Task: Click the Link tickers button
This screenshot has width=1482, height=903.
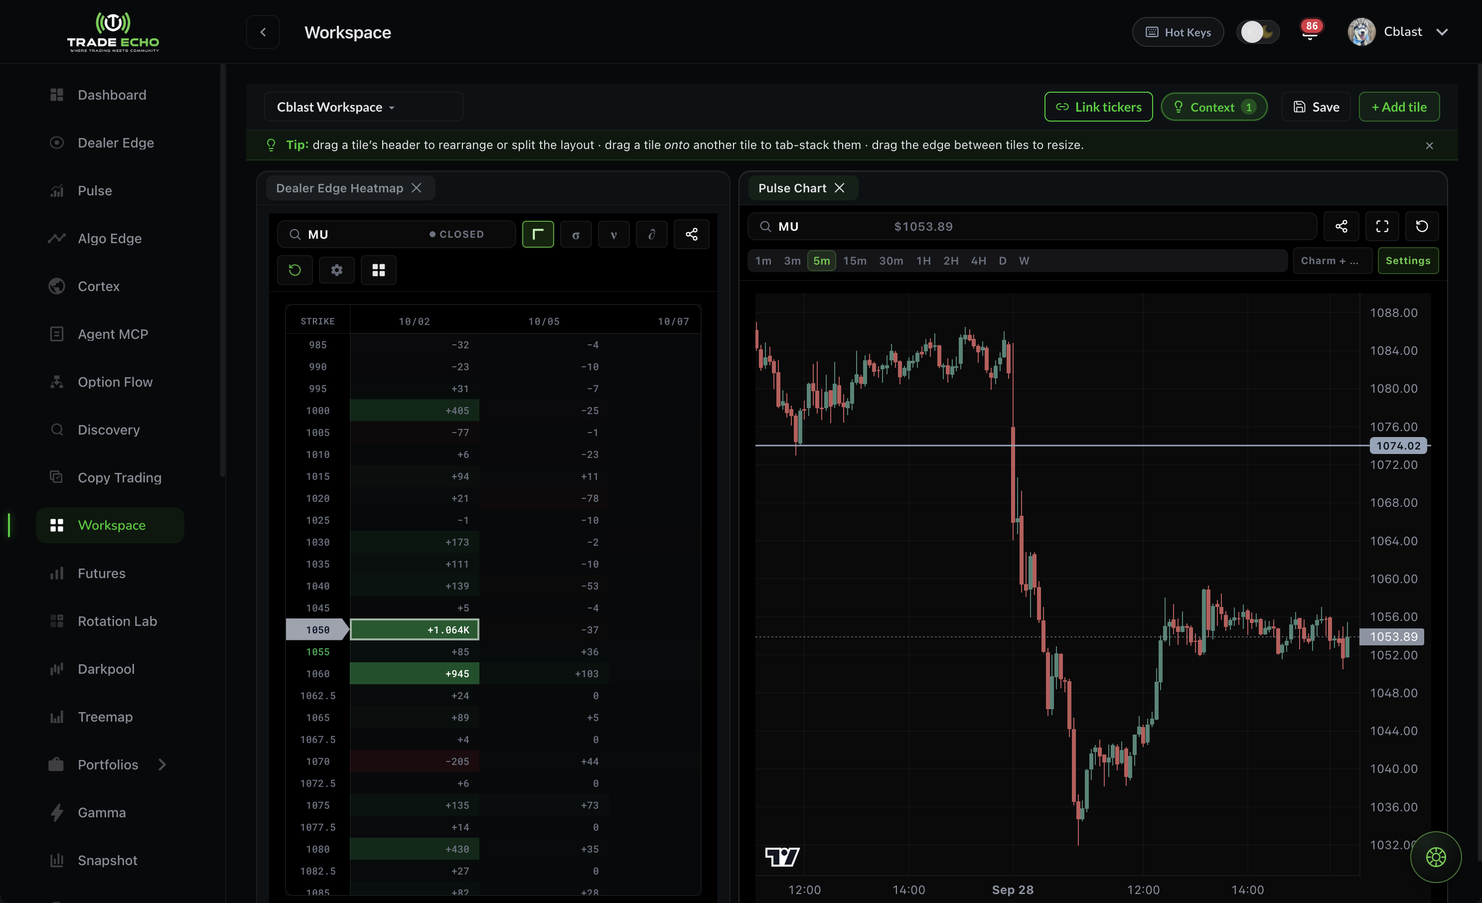Action: pyautogui.click(x=1098, y=107)
